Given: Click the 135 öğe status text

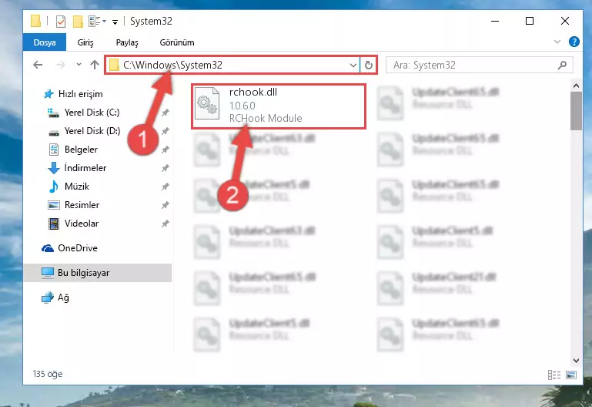Looking at the screenshot, I should pos(48,374).
